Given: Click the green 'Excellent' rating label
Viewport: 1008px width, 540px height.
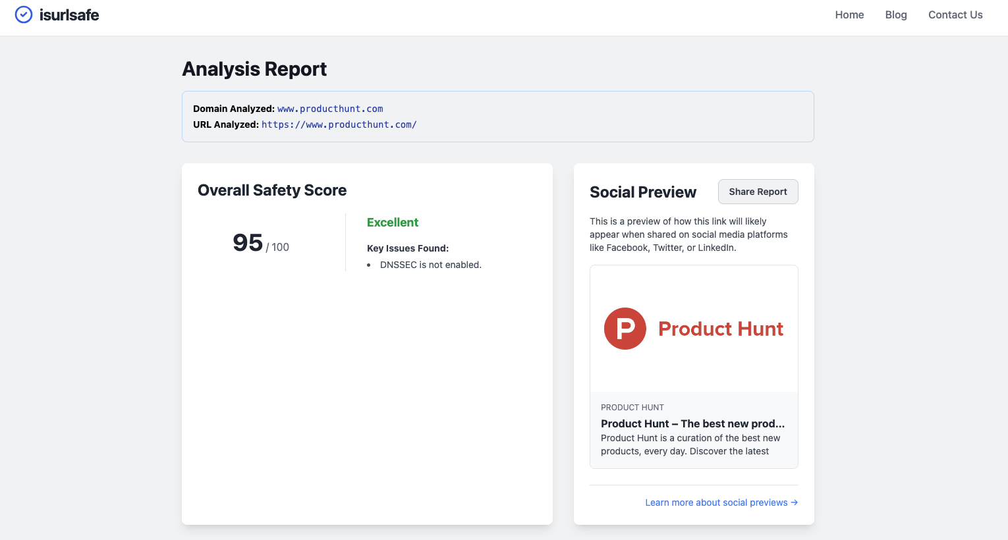Looking at the screenshot, I should point(393,223).
